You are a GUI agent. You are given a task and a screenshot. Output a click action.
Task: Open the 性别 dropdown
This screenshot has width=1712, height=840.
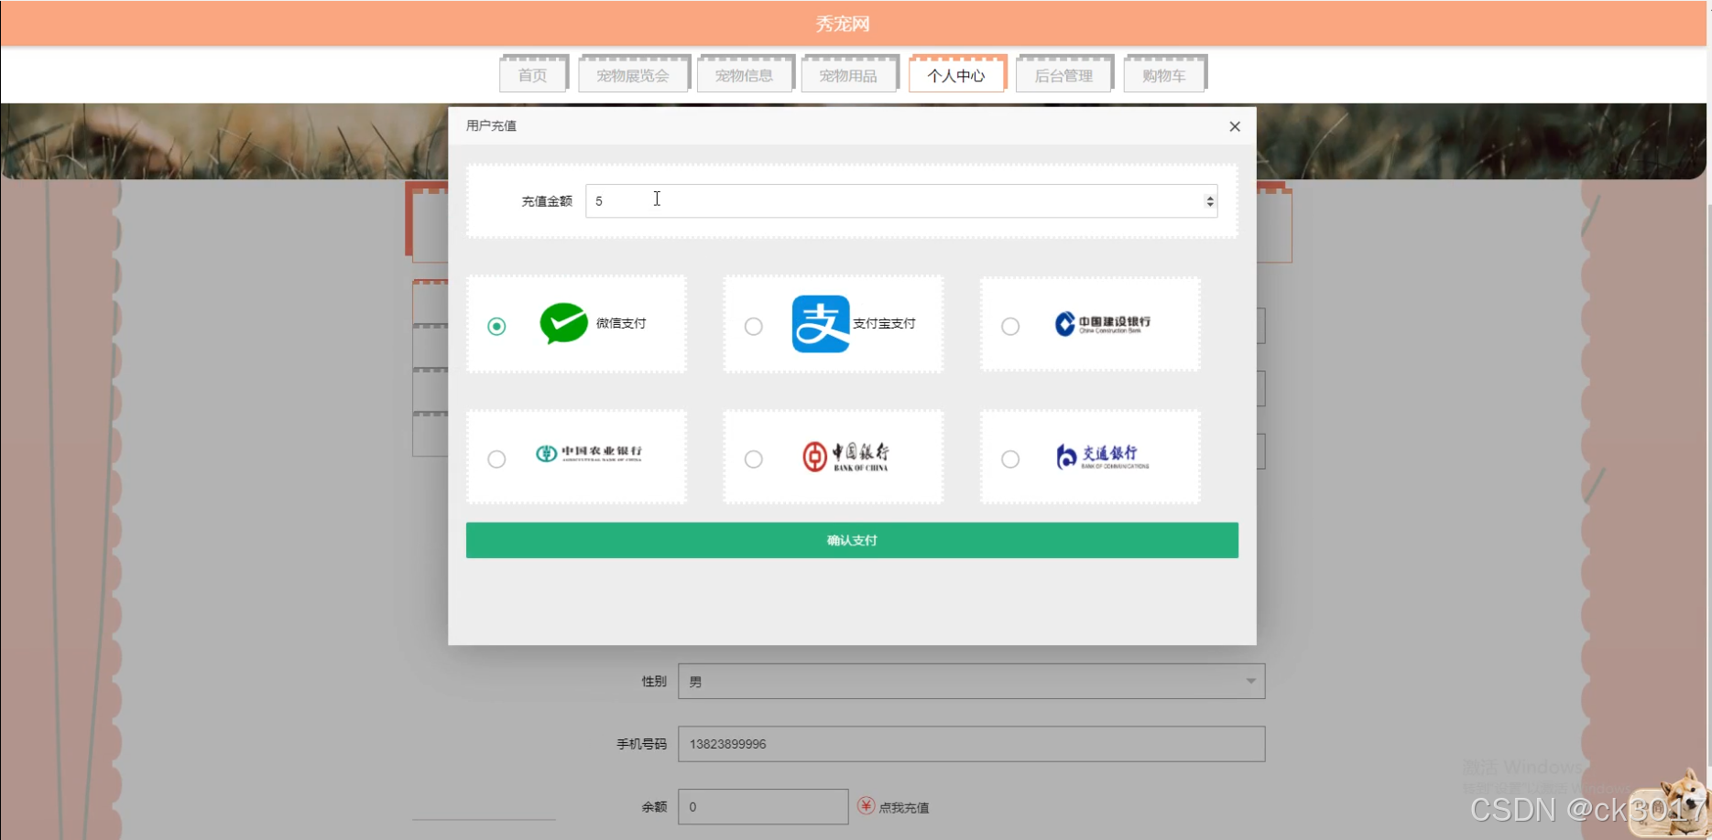971,682
